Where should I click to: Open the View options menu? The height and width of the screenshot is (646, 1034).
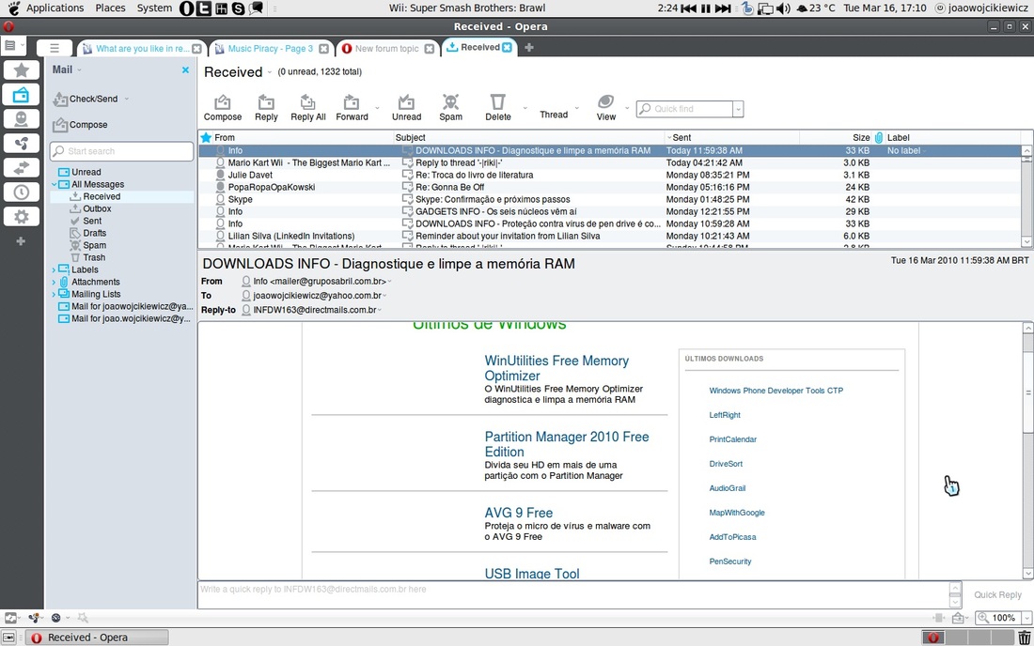tap(606, 108)
